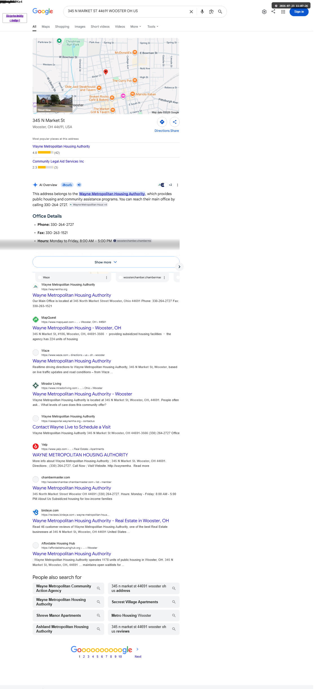The image size is (317, 689).
Task: Click the AI Overview sources +2 chip
Action: (165, 185)
